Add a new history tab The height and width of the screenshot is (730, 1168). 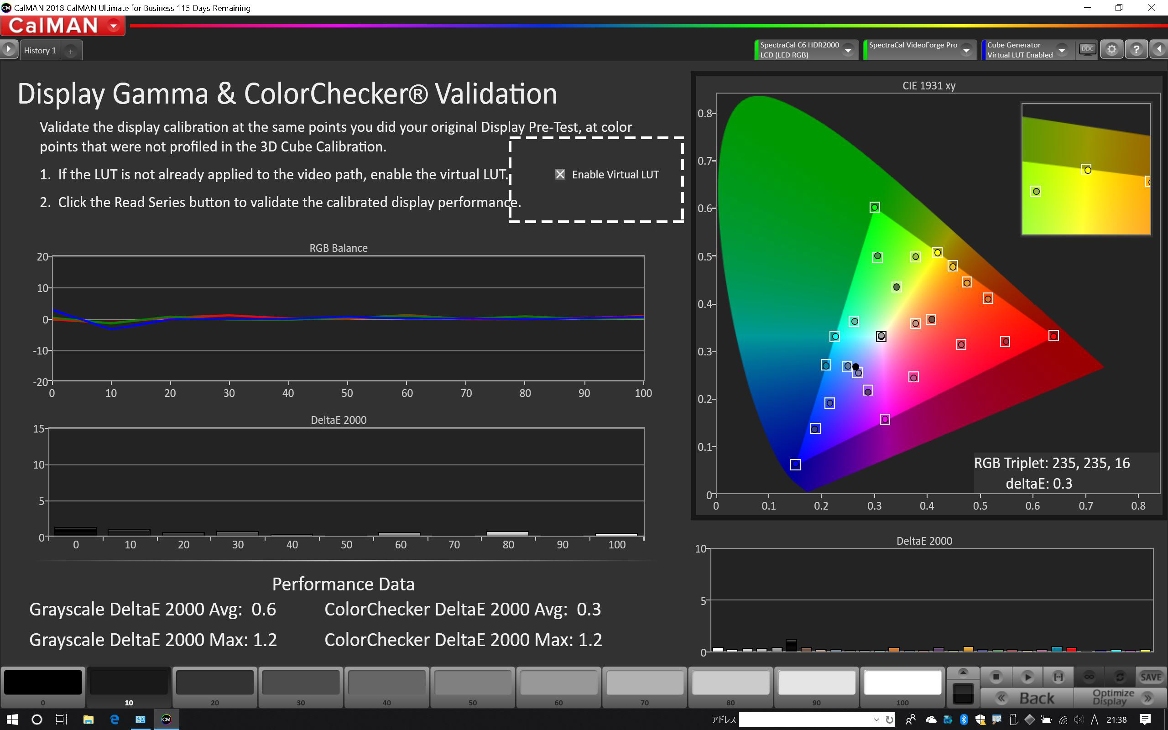tap(70, 51)
